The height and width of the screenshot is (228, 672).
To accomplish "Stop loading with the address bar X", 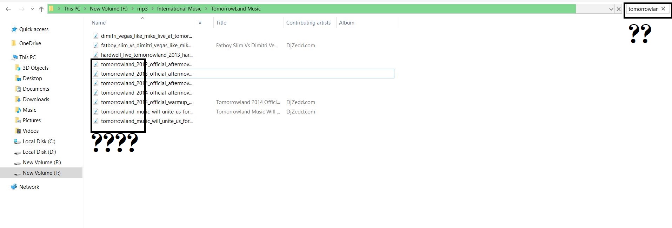I will (619, 9).
